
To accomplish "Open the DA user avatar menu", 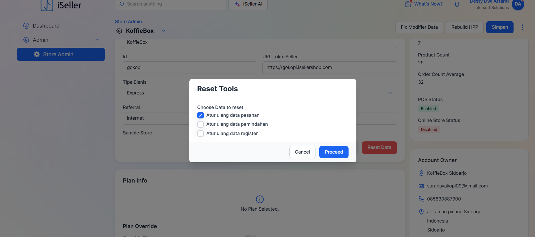I will 518,4.
